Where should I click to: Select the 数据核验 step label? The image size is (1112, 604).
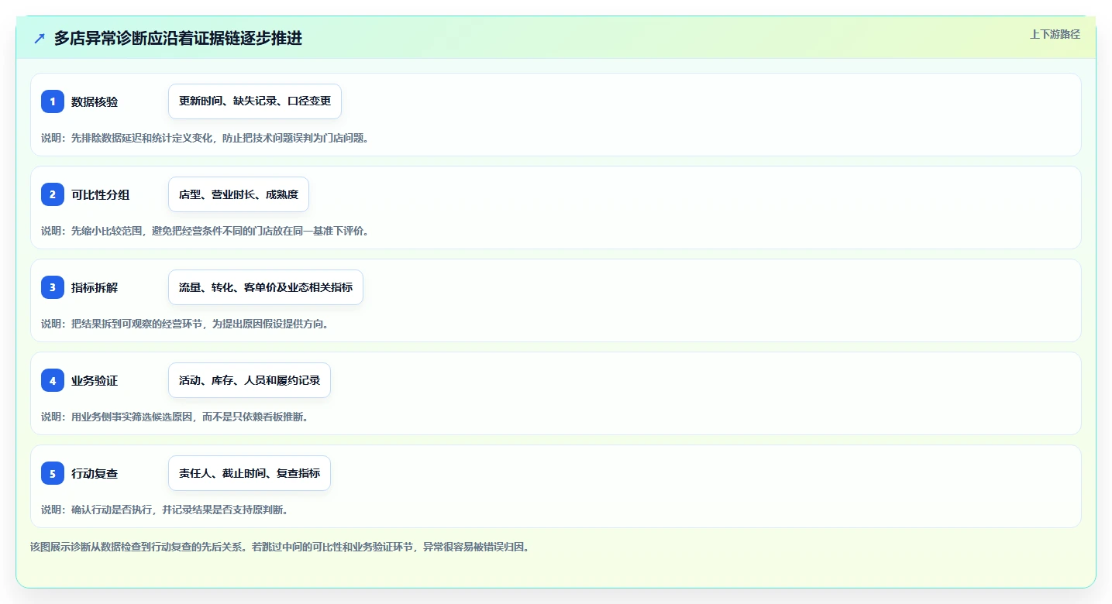pos(95,101)
